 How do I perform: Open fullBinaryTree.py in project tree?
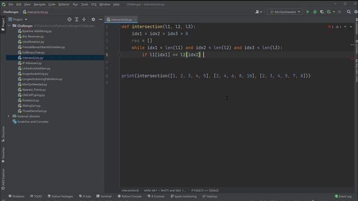point(34,52)
